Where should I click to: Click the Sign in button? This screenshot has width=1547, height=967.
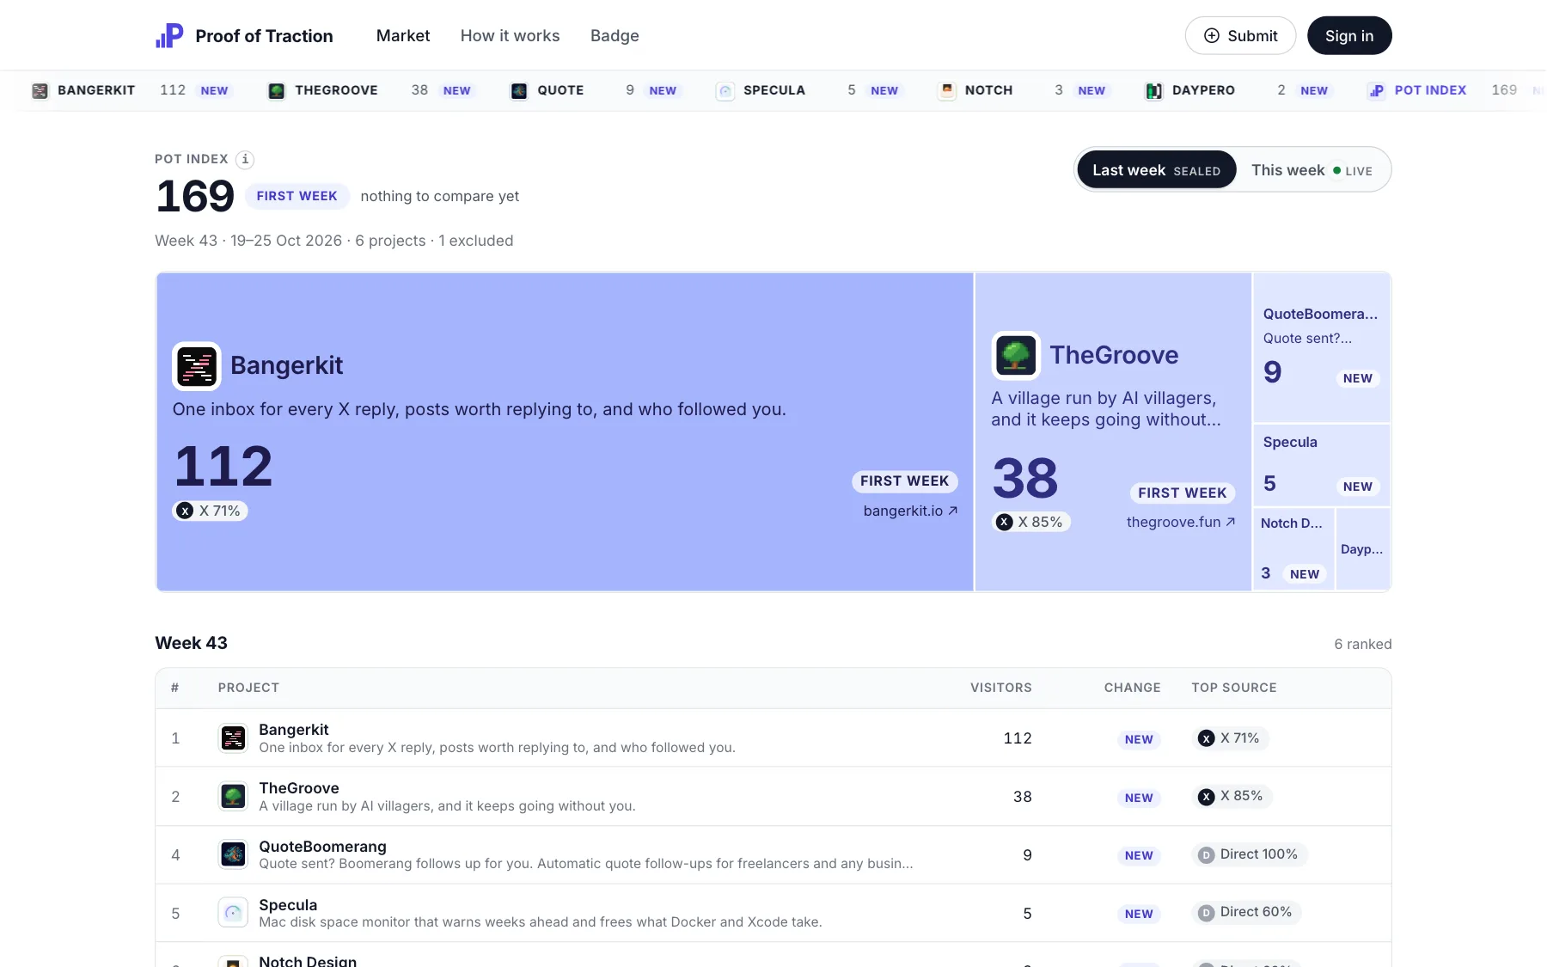(x=1349, y=35)
